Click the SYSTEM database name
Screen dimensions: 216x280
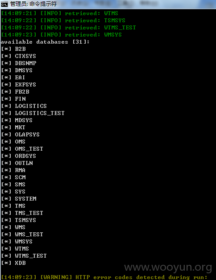tap(25, 199)
